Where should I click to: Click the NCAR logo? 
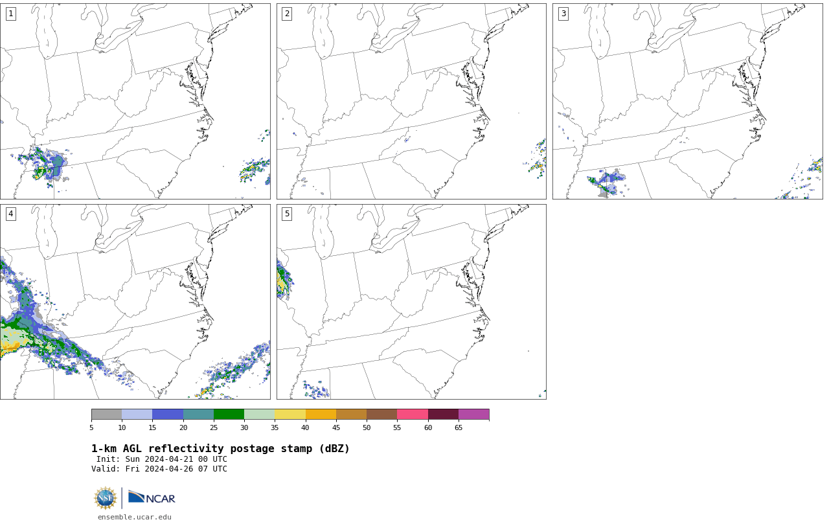click(x=152, y=497)
